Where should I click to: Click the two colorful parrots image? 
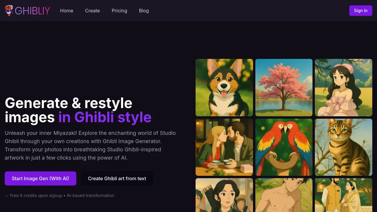pyautogui.click(x=284, y=147)
